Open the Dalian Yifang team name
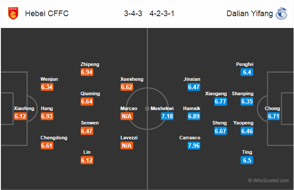Screen dimensions: 294x190 tap(250, 14)
